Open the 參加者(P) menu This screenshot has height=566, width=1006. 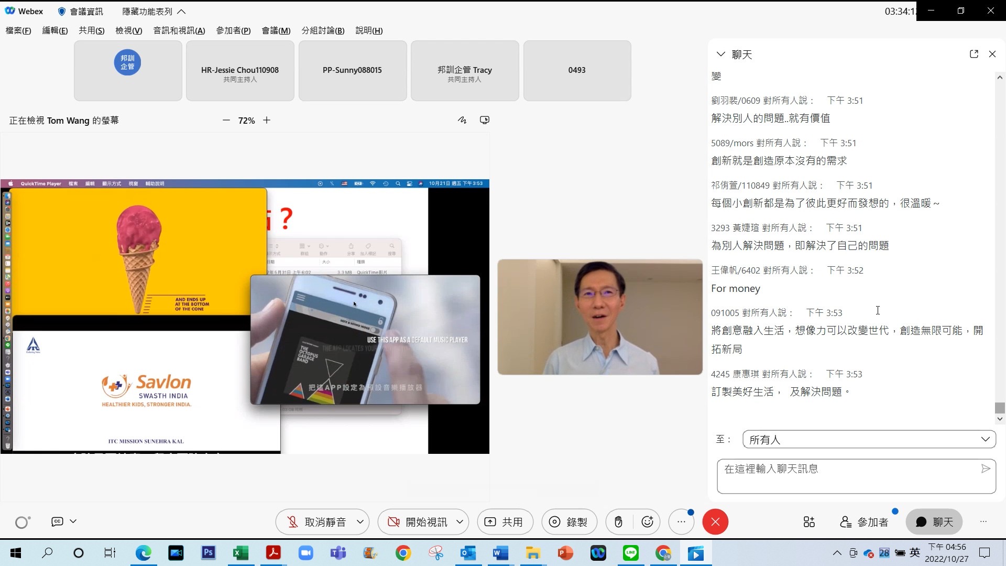tap(233, 30)
